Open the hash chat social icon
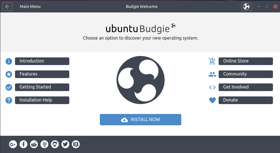Screen dimensions: 280x153 pyautogui.click(x=76, y=144)
